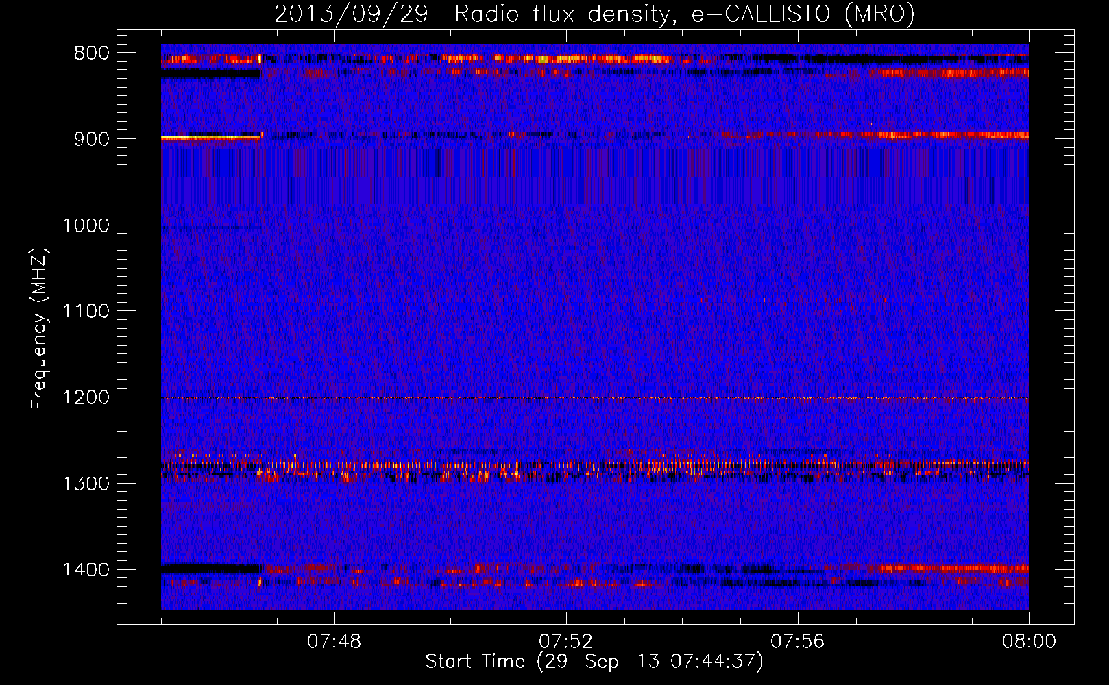Click the 1200 frequency tick label
The height and width of the screenshot is (685, 1109).
(86, 398)
